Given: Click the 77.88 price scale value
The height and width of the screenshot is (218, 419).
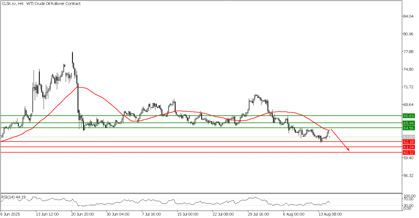Looking at the screenshot, I should point(409,52).
